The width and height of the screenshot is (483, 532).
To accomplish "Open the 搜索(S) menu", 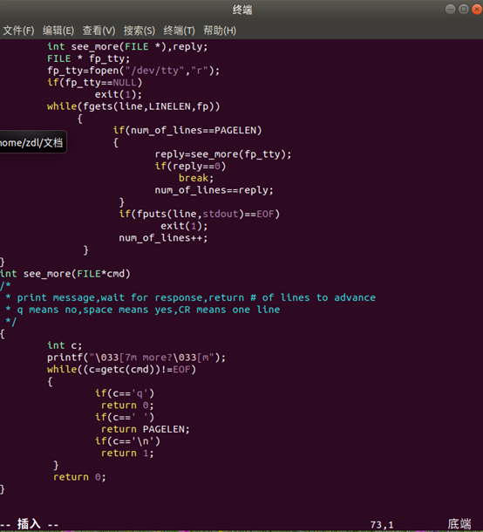I will [x=139, y=31].
